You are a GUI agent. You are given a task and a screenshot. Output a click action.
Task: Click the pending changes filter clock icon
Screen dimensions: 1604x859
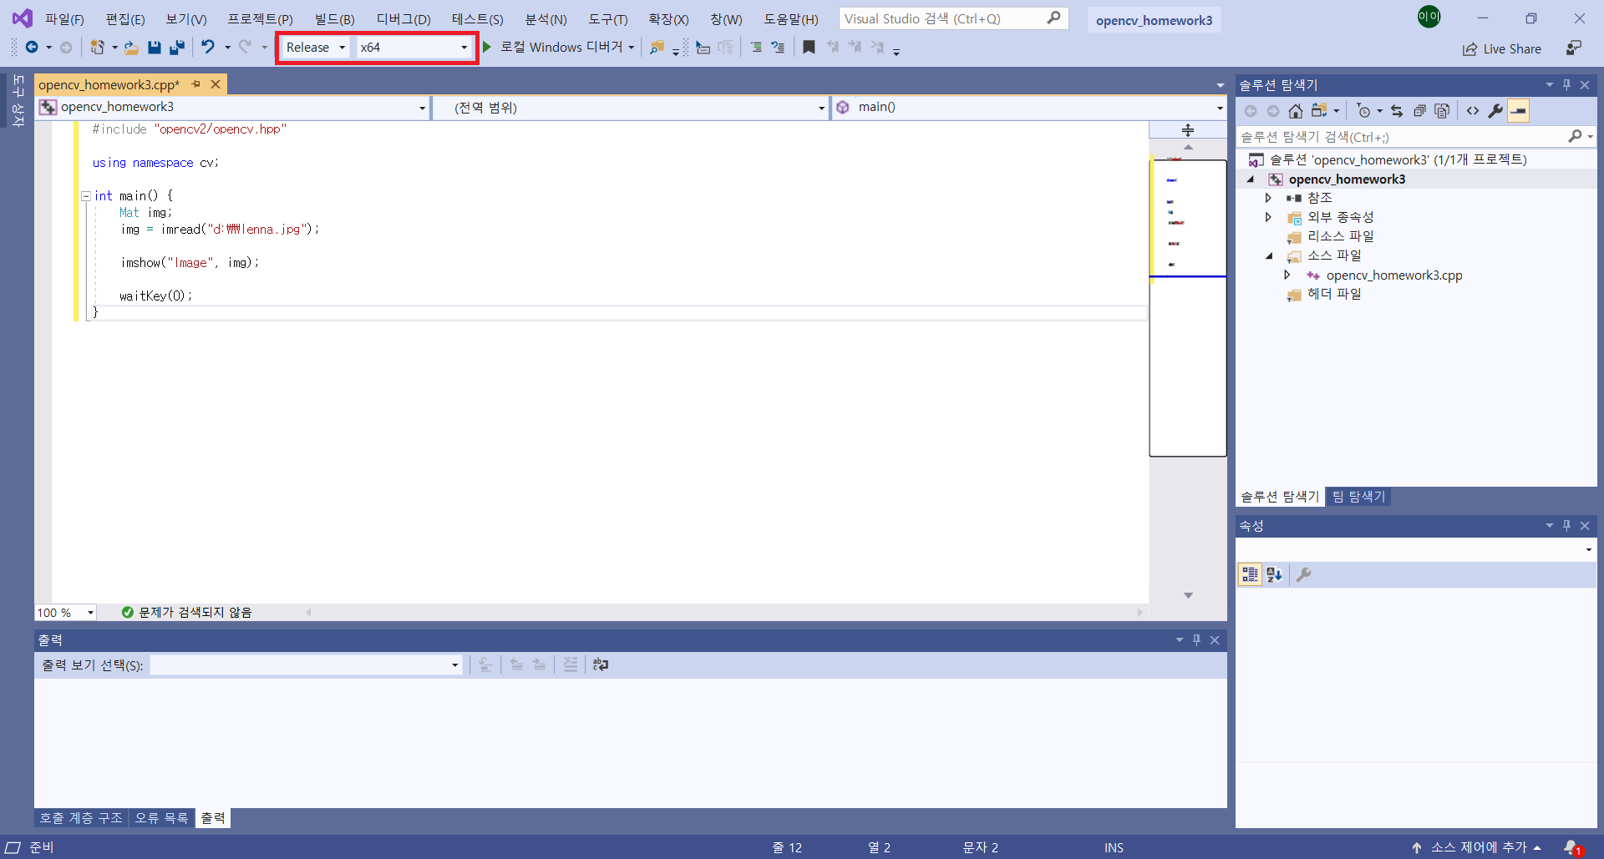click(x=1364, y=111)
